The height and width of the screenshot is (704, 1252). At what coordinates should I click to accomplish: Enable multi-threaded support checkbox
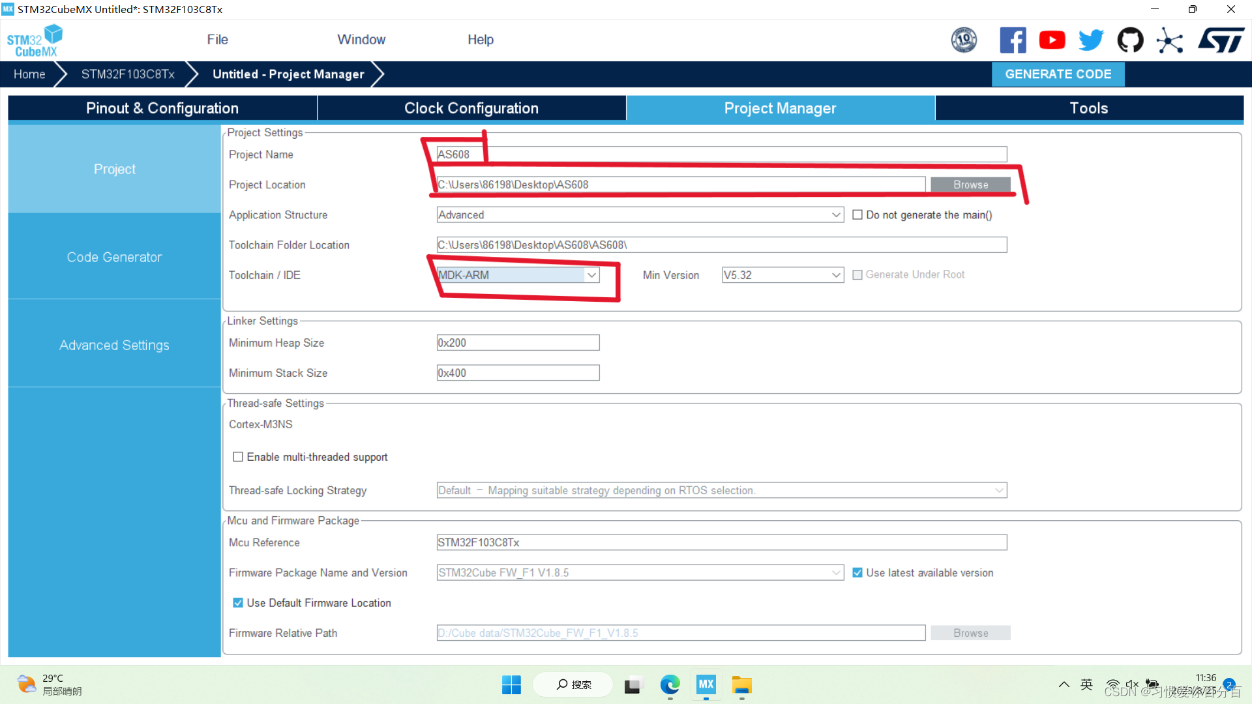tap(238, 457)
